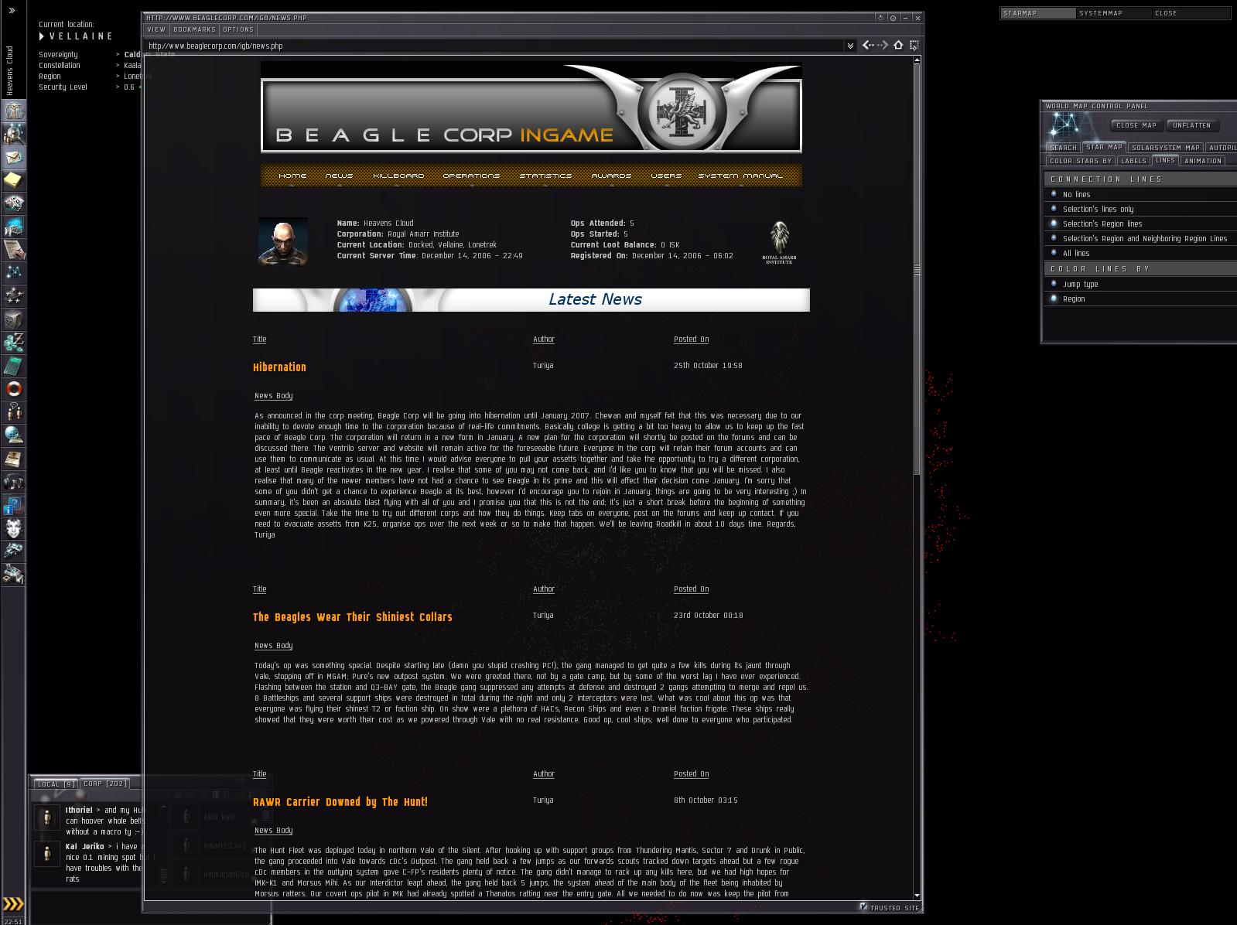Expand the sidebar with top double-chevron
The height and width of the screenshot is (925, 1237).
pos(12,11)
